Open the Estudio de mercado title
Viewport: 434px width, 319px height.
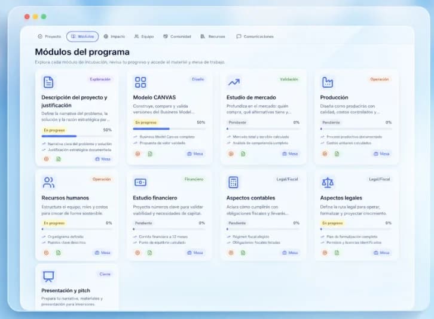coord(251,97)
